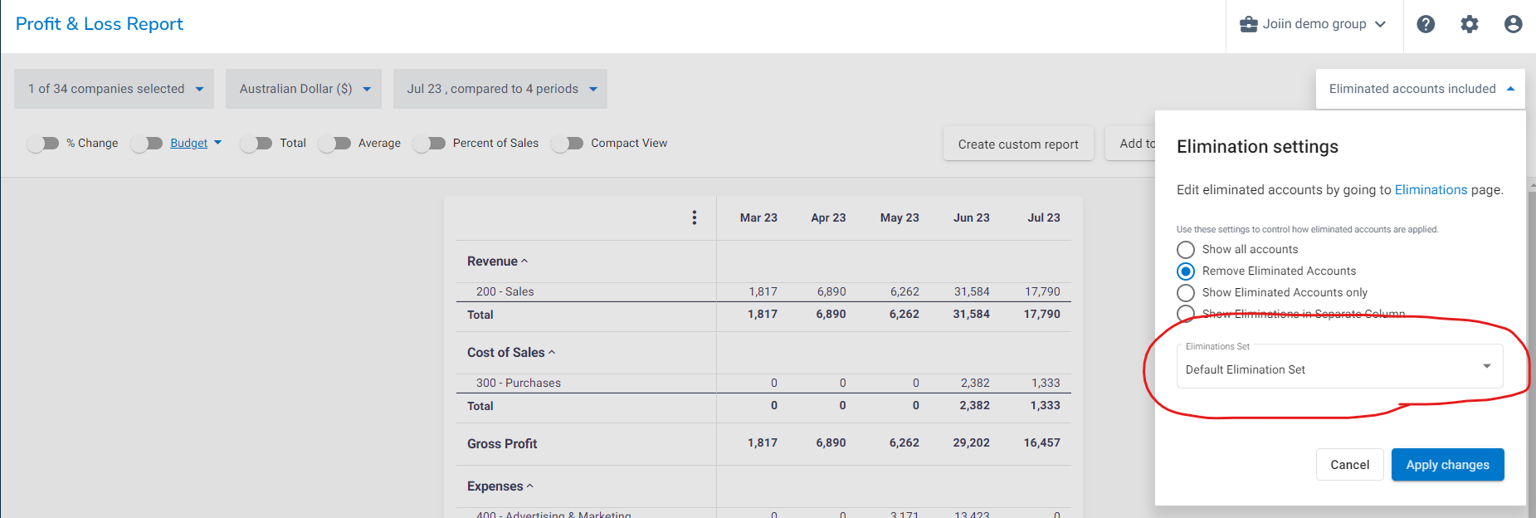Click the 31,584 Sales value for Jun 23

pyautogui.click(x=972, y=292)
